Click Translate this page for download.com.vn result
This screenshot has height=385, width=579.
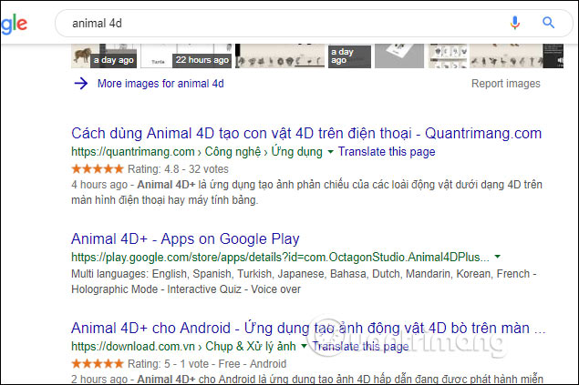(360, 346)
